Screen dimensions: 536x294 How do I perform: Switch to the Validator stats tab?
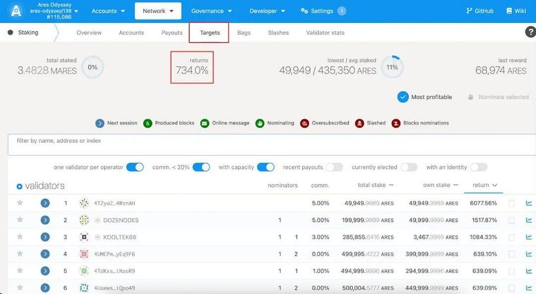[x=325, y=33]
